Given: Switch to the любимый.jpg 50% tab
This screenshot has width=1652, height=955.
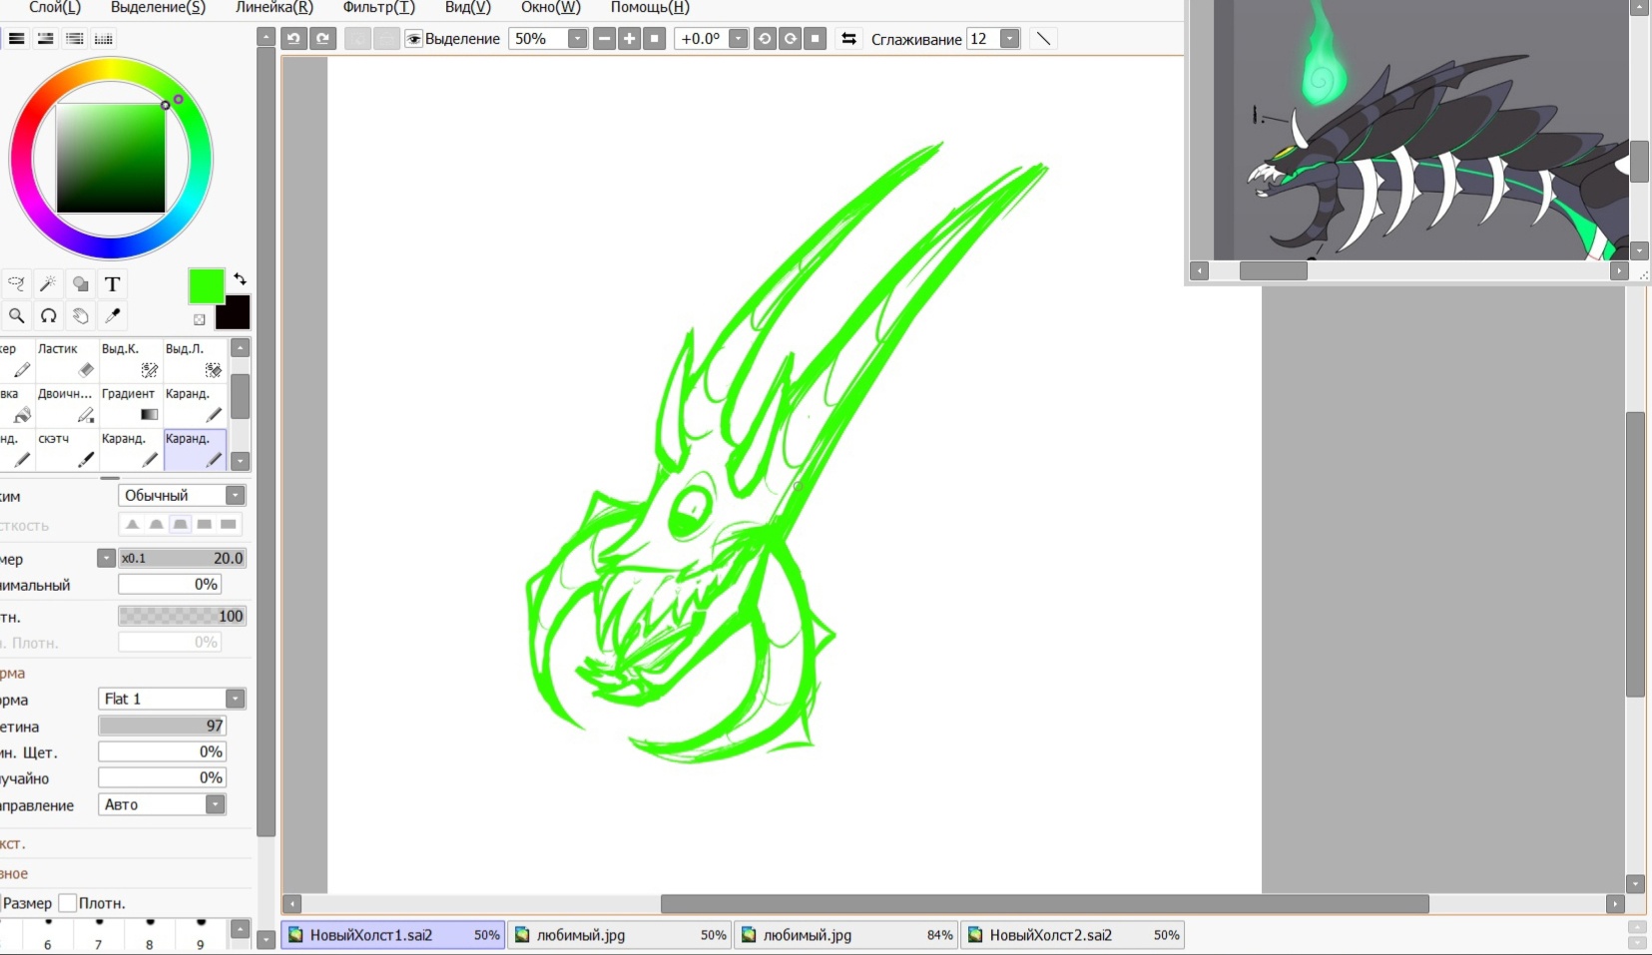Looking at the screenshot, I should (619, 935).
